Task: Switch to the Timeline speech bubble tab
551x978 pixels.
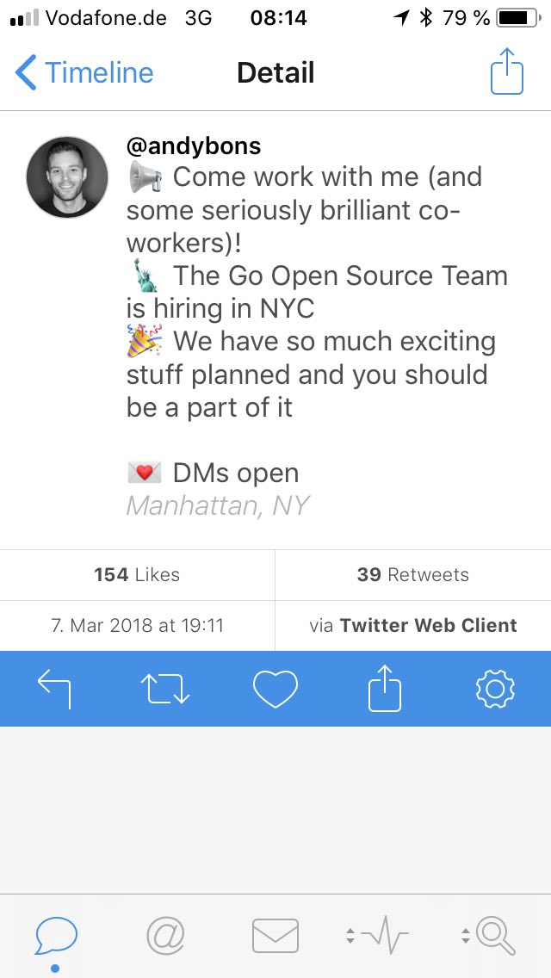Action: coord(56,935)
